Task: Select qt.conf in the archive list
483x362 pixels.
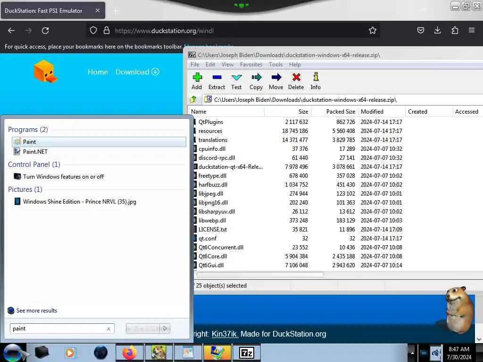Action: tap(208, 238)
